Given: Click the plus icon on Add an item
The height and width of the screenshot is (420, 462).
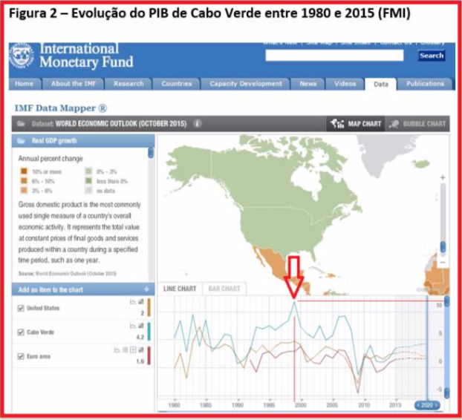Looking at the screenshot, I should [147, 289].
